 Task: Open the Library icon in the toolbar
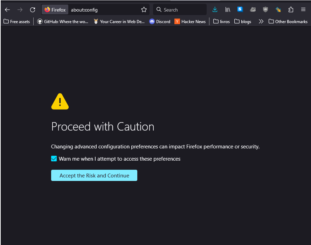(x=228, y=10)
